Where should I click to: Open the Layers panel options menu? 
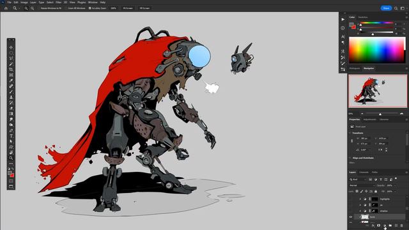[406, 172]
